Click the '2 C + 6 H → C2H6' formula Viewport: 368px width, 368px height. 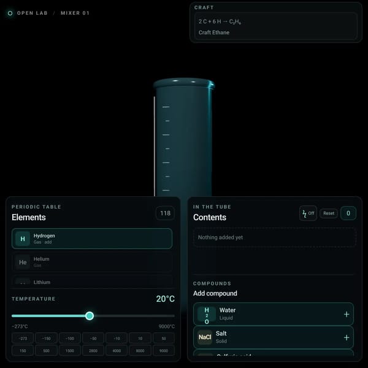[220, 21]
